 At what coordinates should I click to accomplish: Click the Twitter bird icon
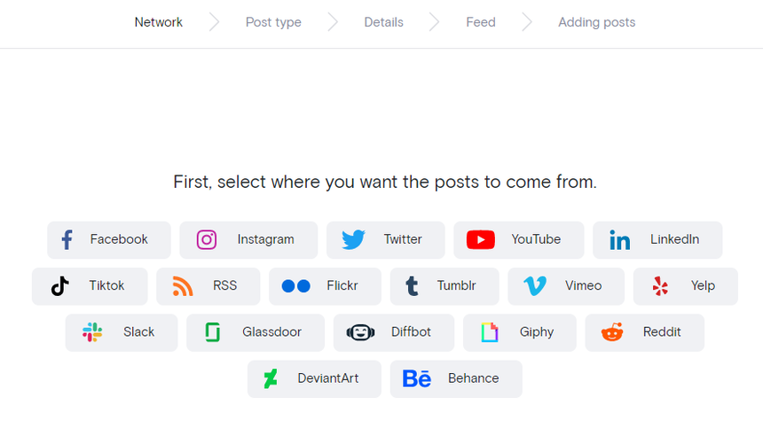pyautogui.click(x=353, y=239)
